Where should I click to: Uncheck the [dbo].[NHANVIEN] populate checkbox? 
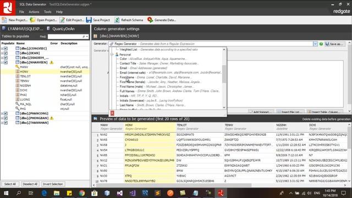tap(6, 62)
